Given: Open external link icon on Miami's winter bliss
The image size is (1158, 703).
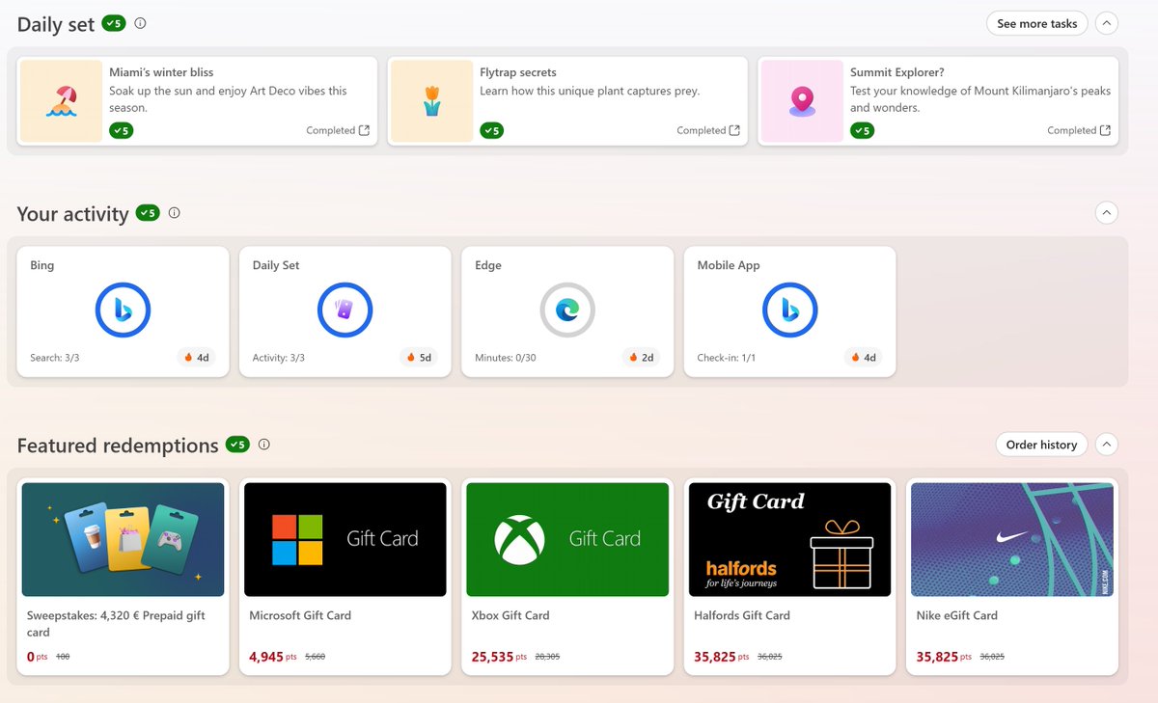Looking at the screenshot, I should tap(364, 130).
